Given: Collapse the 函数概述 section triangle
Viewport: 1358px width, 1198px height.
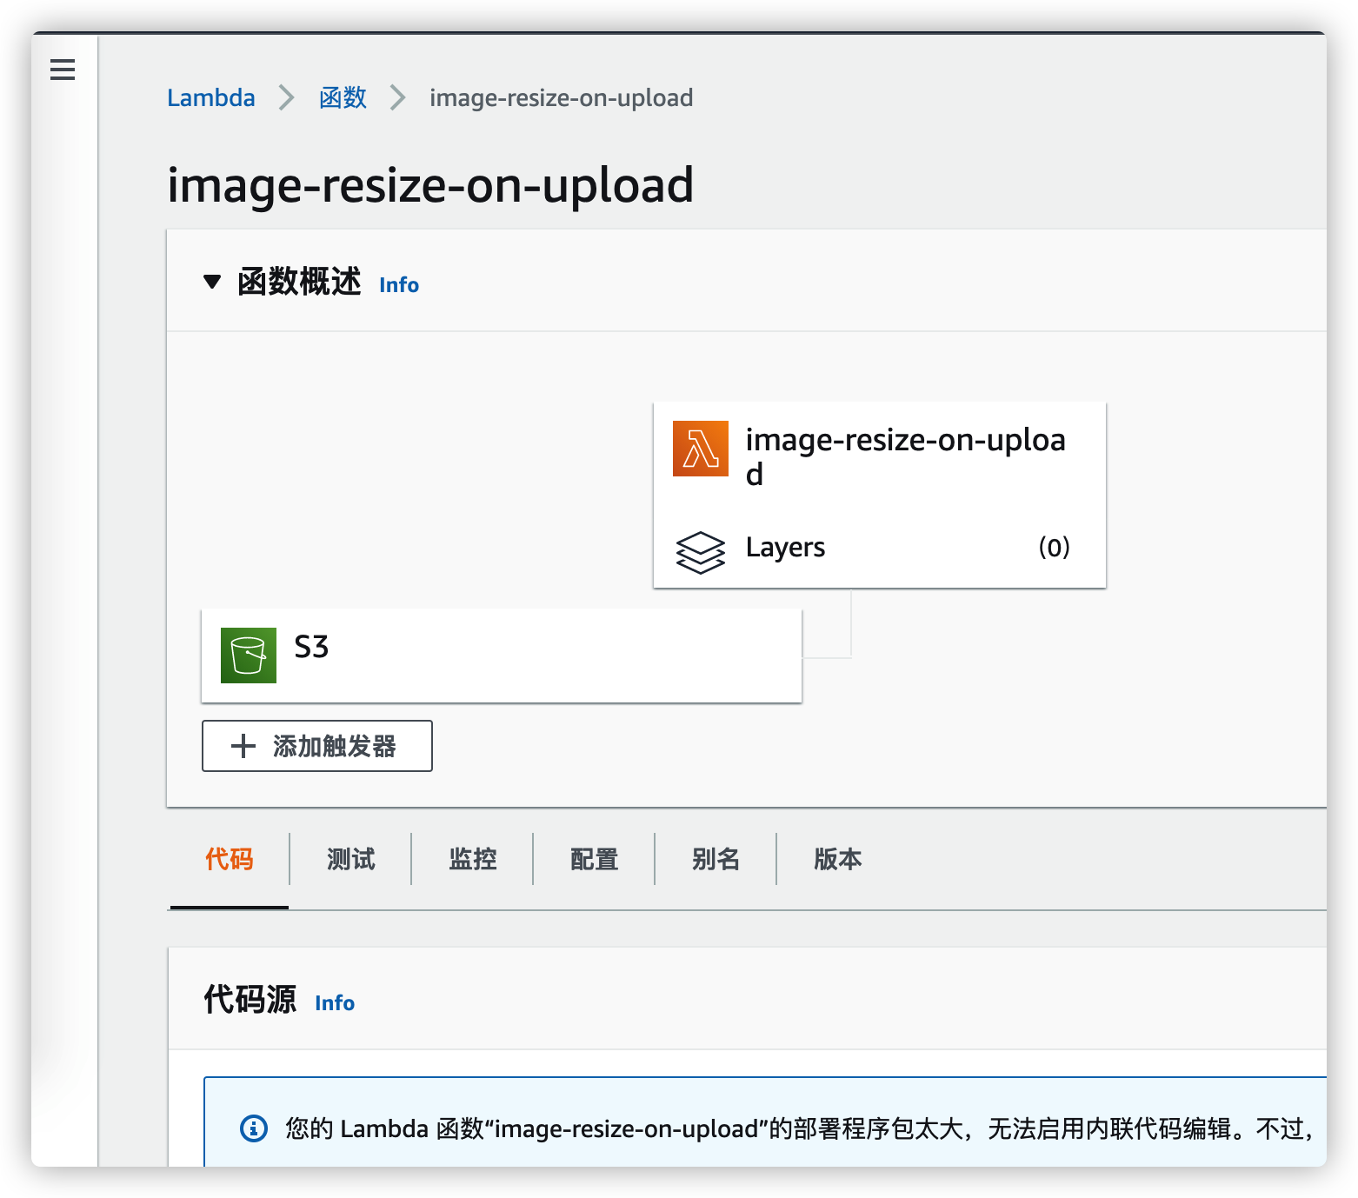Looking at the screenshot, I should tap(212, 282).
